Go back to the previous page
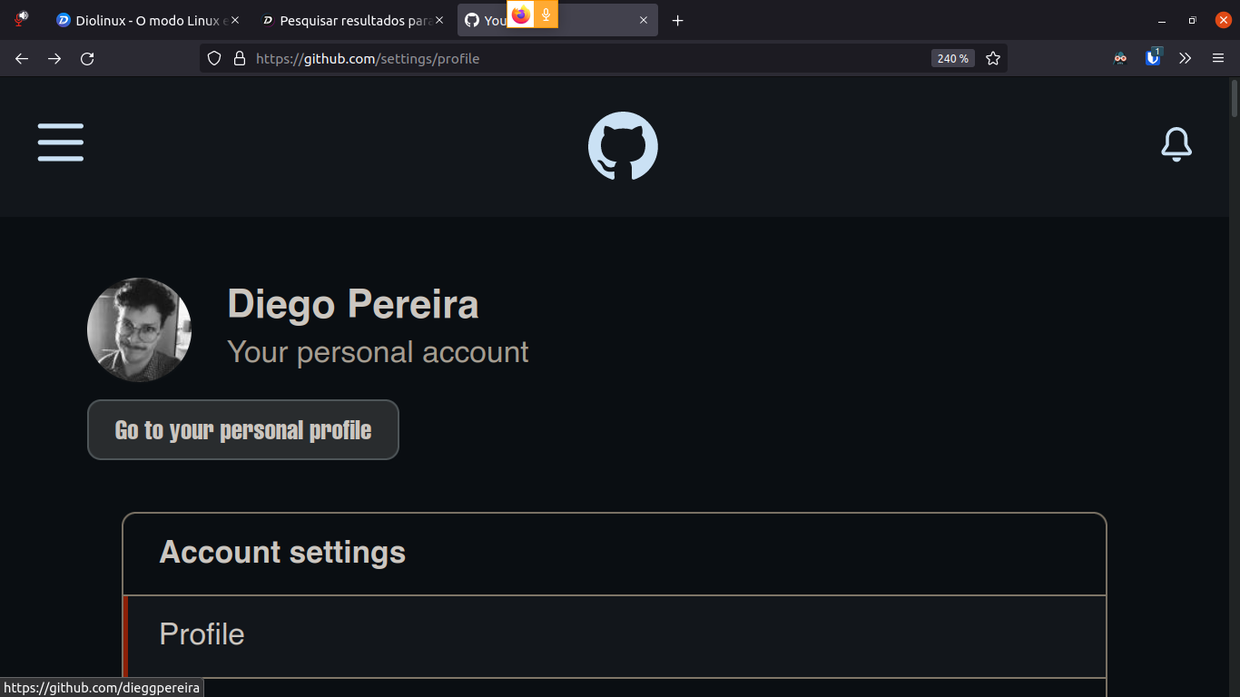1240x697 pixels. pyautogui.click(x=22, y=58)
